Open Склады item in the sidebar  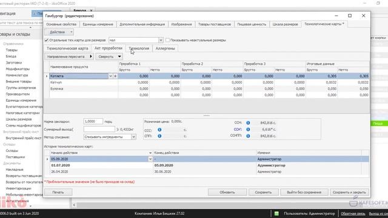[12, 151]
